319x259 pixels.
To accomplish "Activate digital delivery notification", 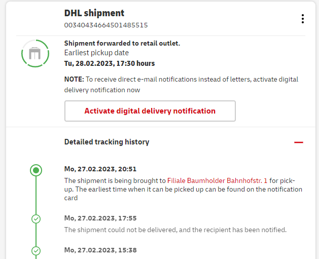I will point(150,111).
